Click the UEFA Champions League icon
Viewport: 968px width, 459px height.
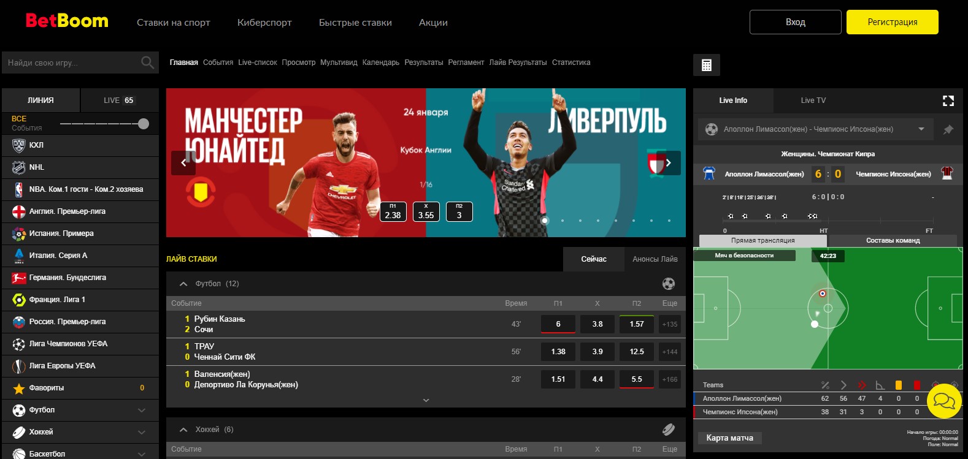point(19,344)
